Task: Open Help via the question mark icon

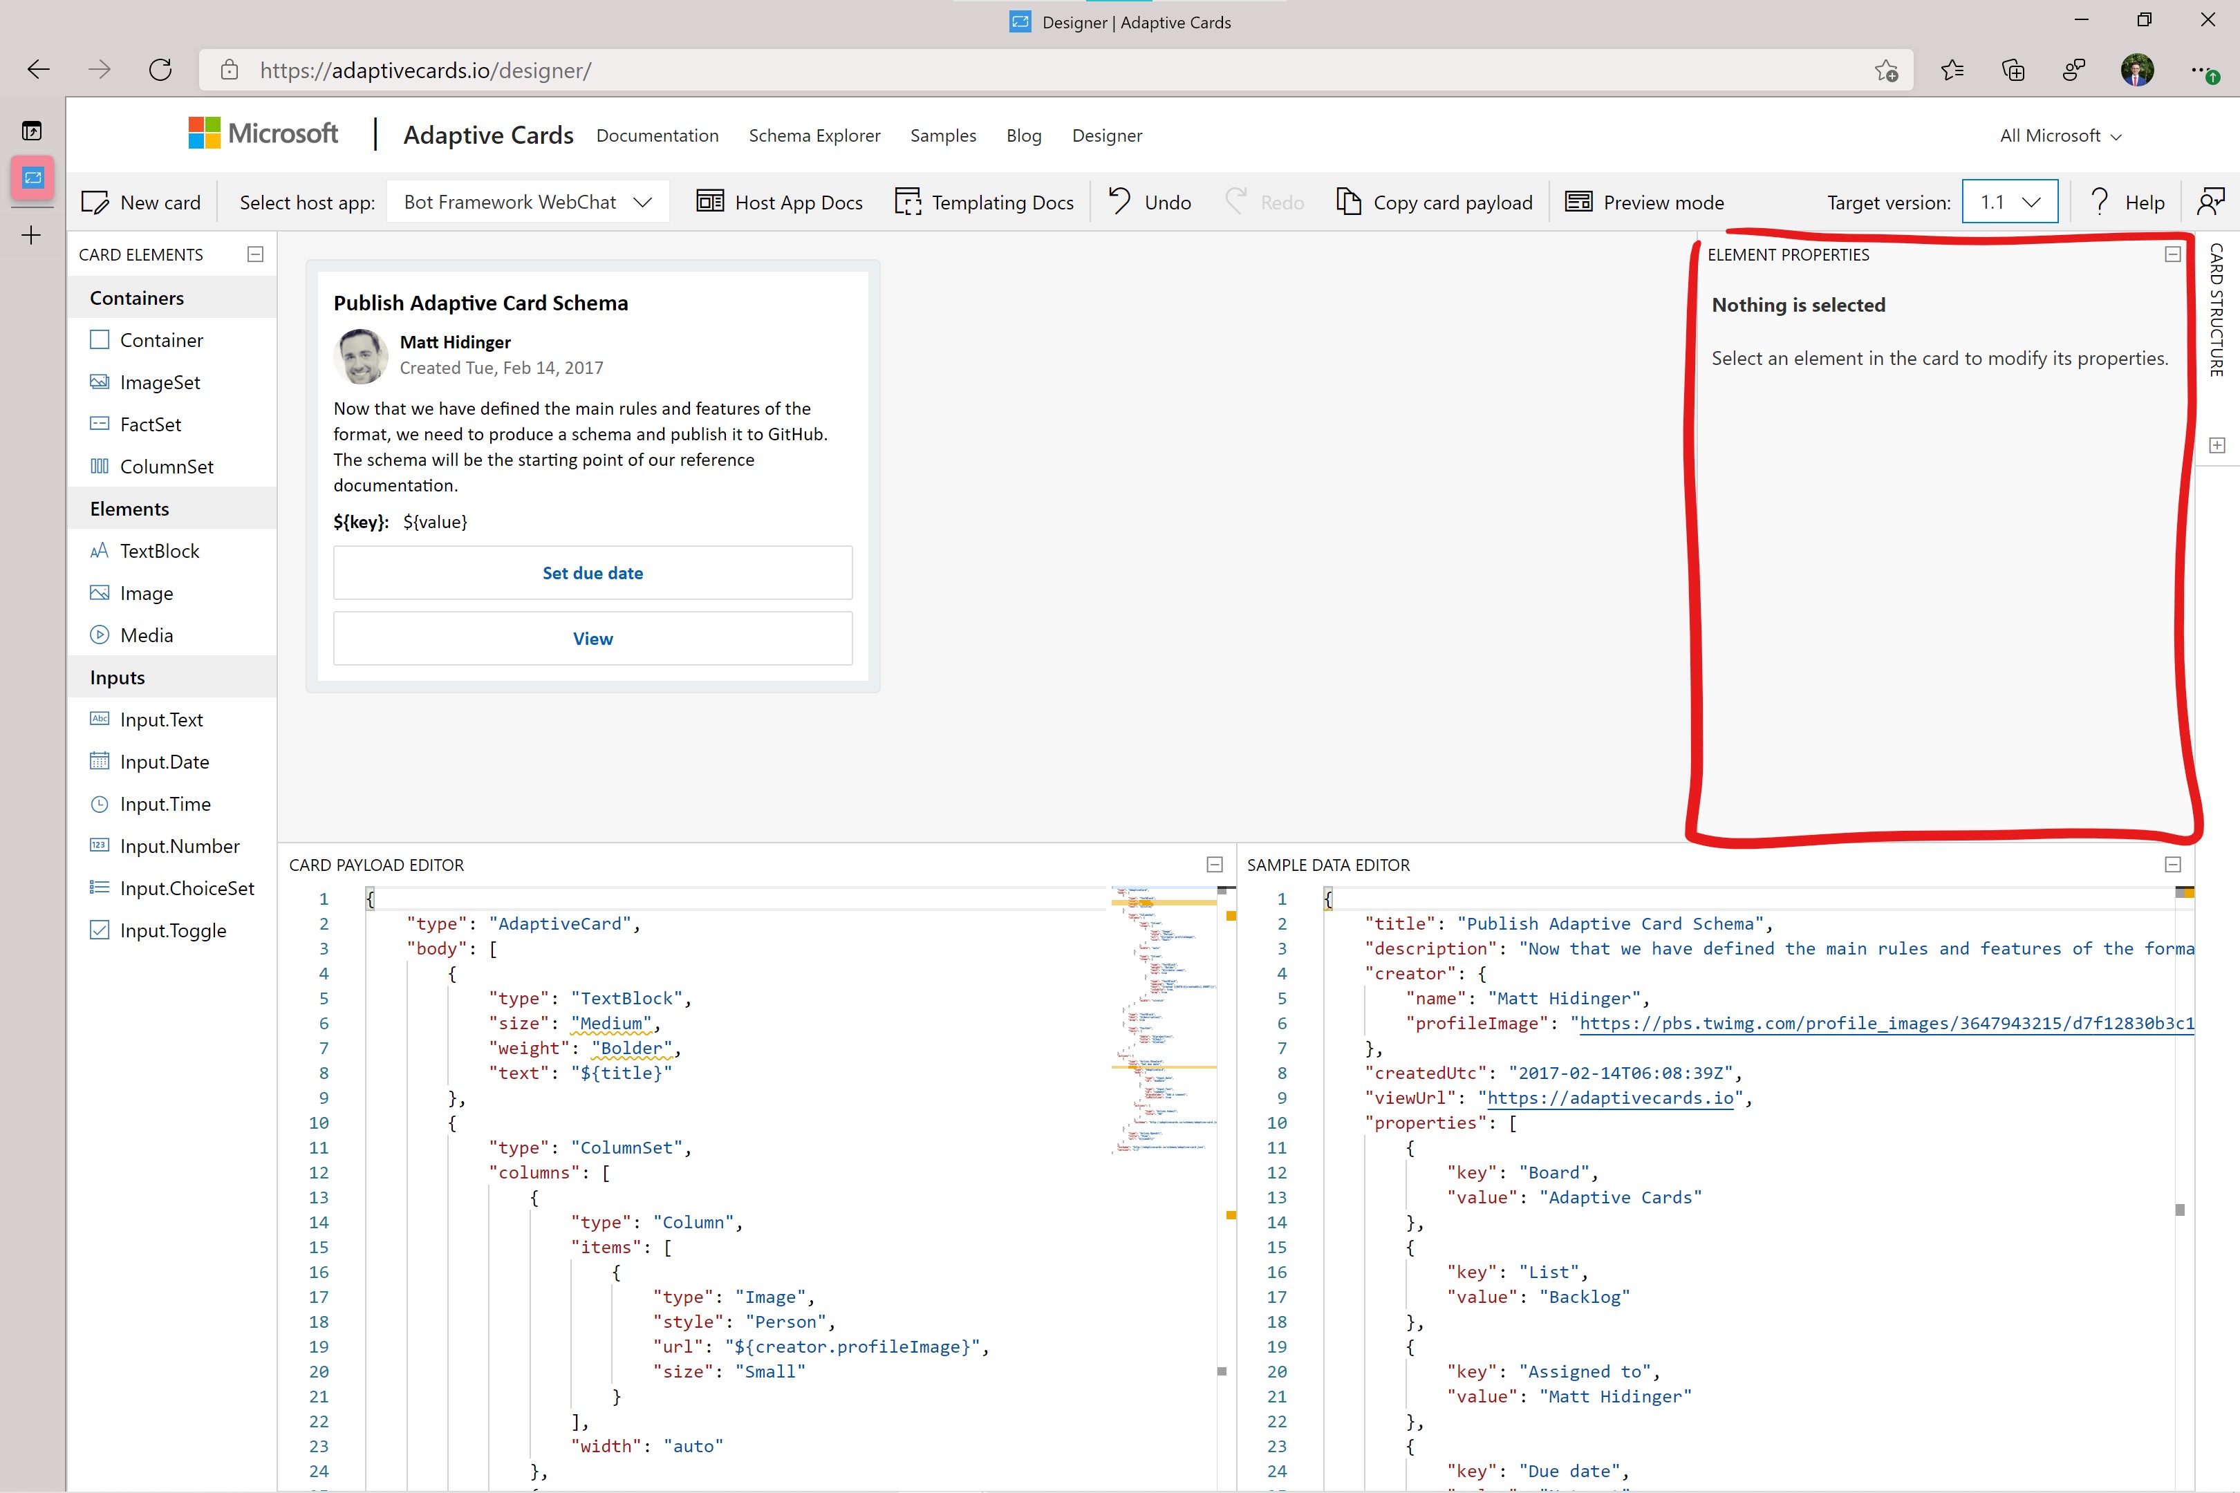Action: 2099,201
